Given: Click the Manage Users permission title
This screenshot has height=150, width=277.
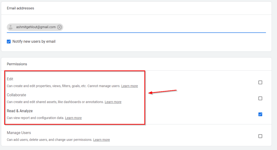Looking at the screenshot, I should click(19, 133).
